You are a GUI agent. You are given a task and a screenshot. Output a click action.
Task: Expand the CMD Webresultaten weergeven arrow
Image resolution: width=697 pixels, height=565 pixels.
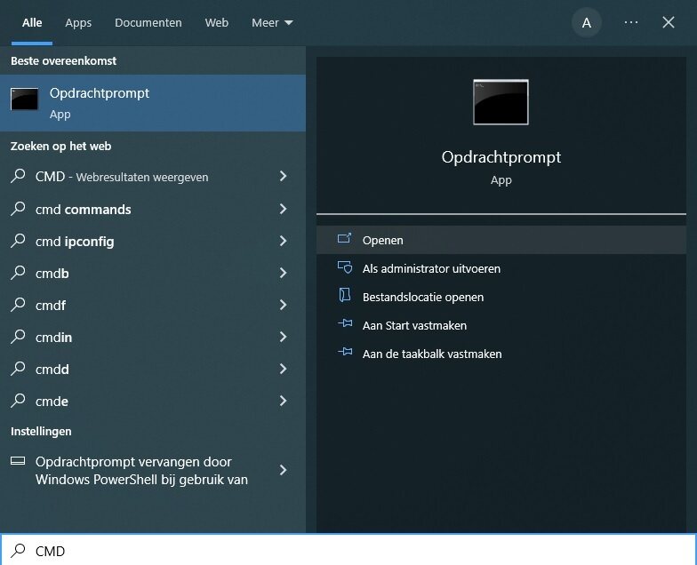click(283, 176)
